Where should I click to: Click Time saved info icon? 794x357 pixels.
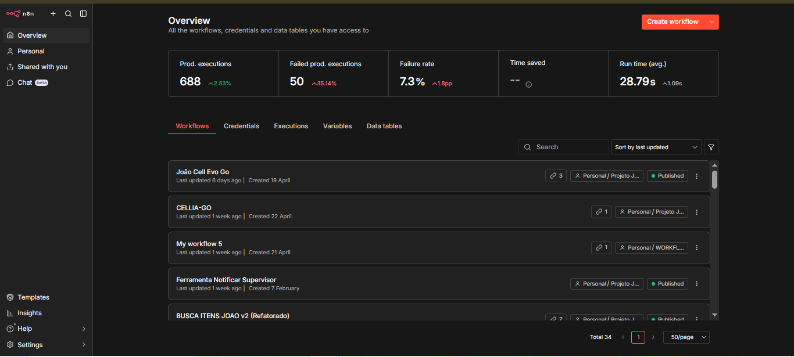[528, 84]
